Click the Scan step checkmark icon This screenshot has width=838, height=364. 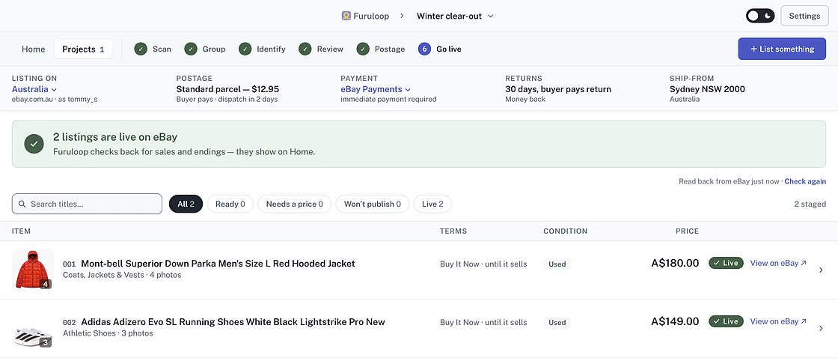[x=141, y=49]
